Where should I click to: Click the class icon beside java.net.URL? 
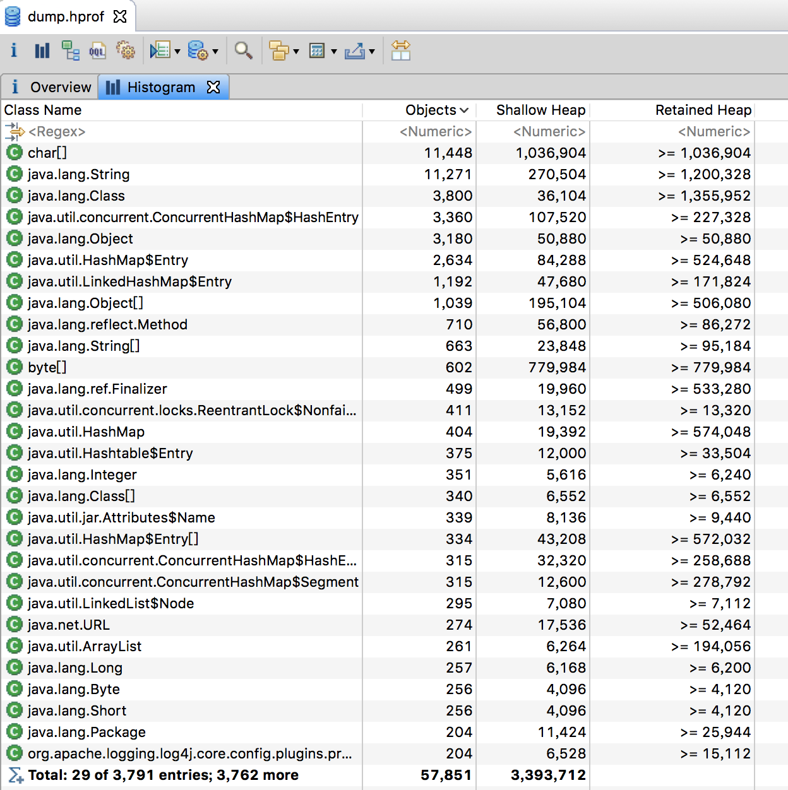point(14,625)
